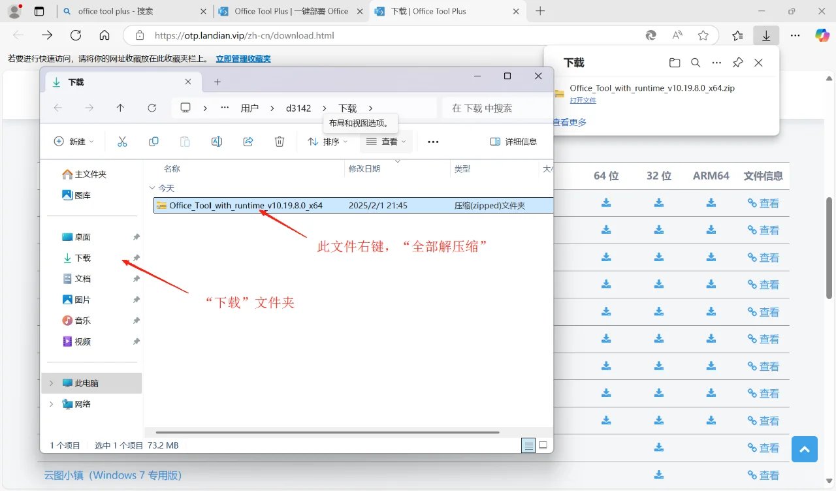The height and width of the screenshot is (491, 836).
Task: Pin the downloads flyout open
Action: coord(737,62)
